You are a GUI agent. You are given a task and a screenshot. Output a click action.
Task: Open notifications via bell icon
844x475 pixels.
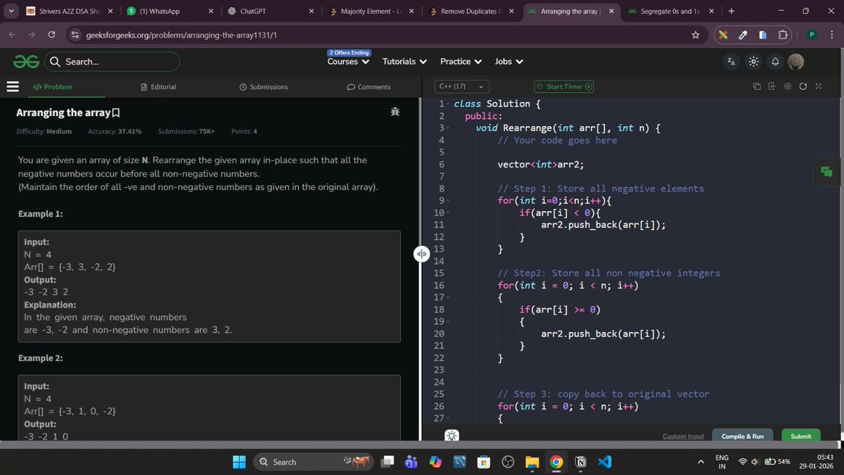click(774, 61)
